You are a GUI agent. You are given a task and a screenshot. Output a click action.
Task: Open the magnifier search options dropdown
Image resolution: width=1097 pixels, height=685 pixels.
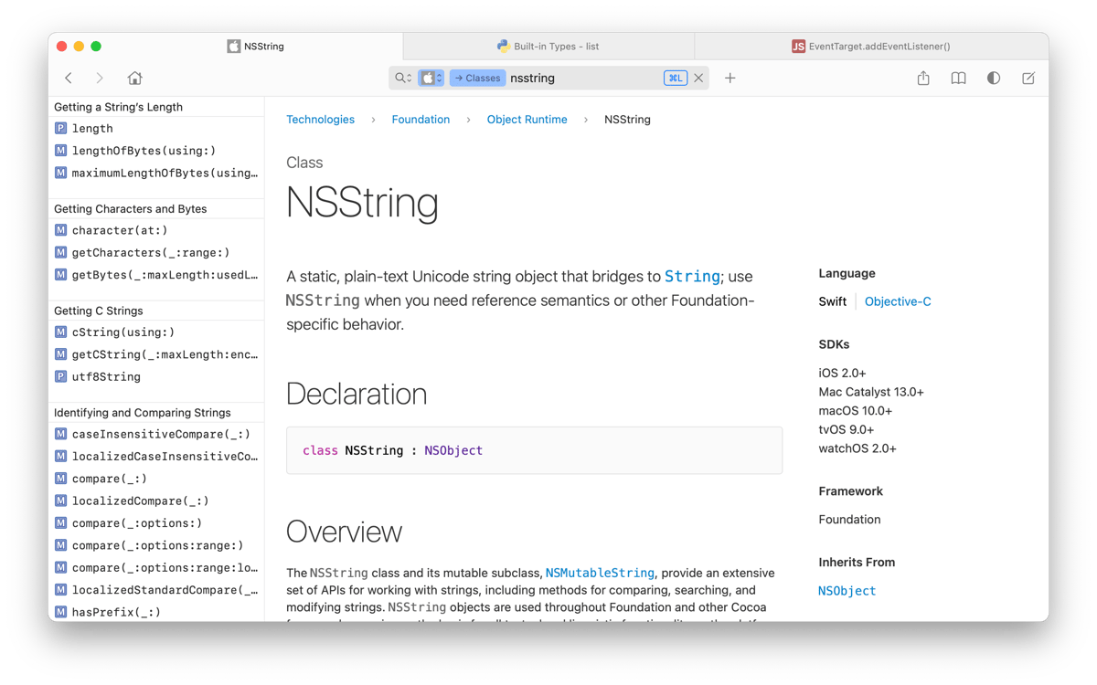(x=403, y=79)
